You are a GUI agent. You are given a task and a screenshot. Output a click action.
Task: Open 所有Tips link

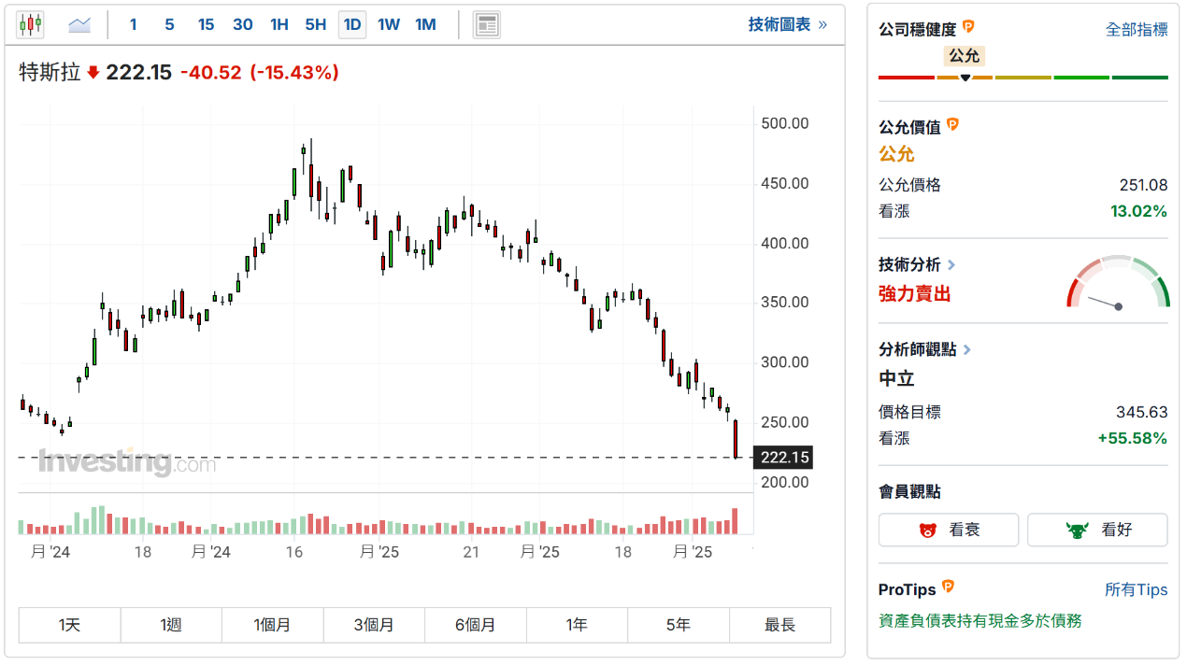(1137, 589)
